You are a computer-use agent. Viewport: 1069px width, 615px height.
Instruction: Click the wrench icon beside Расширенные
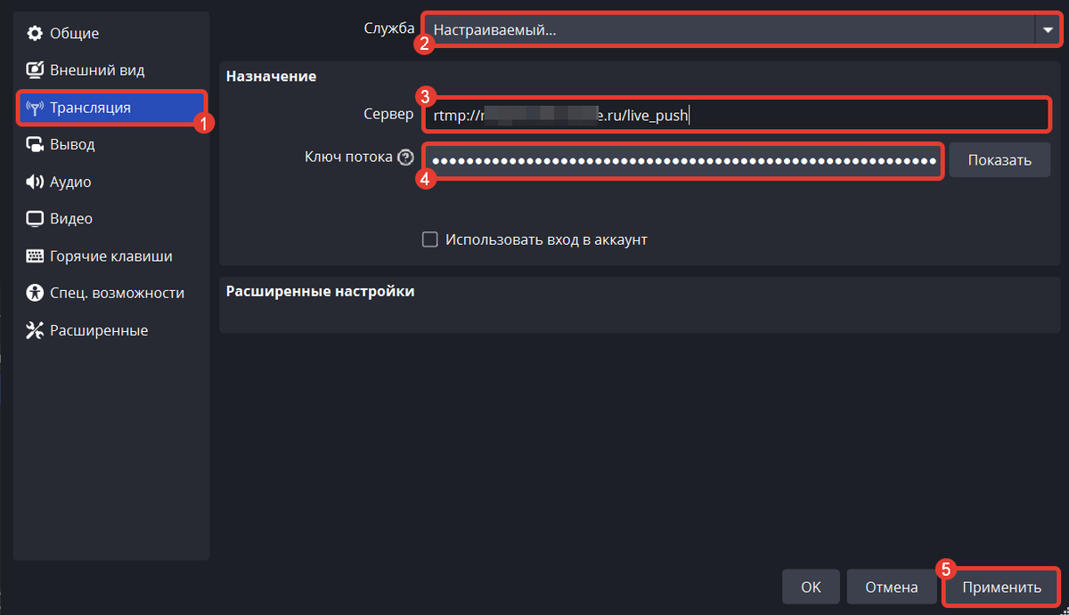pyautogui.click(x=35, y=331)
